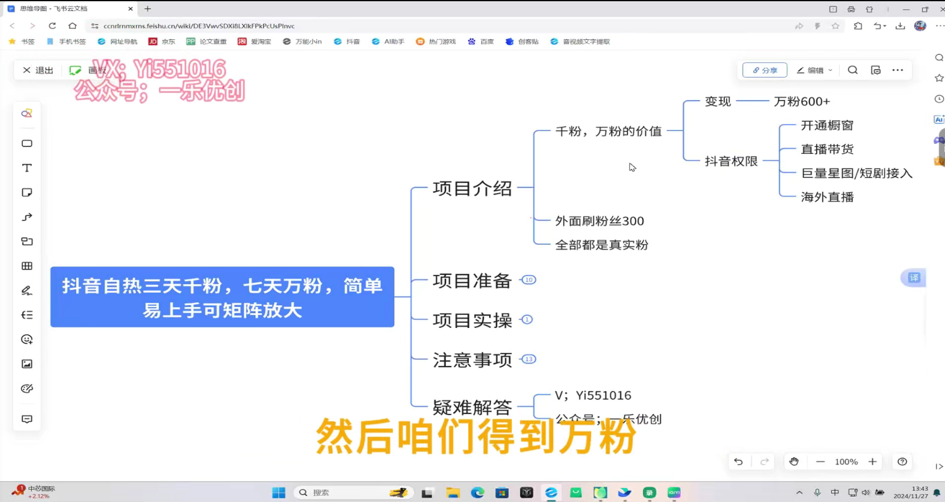Select the frame/section tool
Screen dimensions: 945x502
[x=26, y=241]
